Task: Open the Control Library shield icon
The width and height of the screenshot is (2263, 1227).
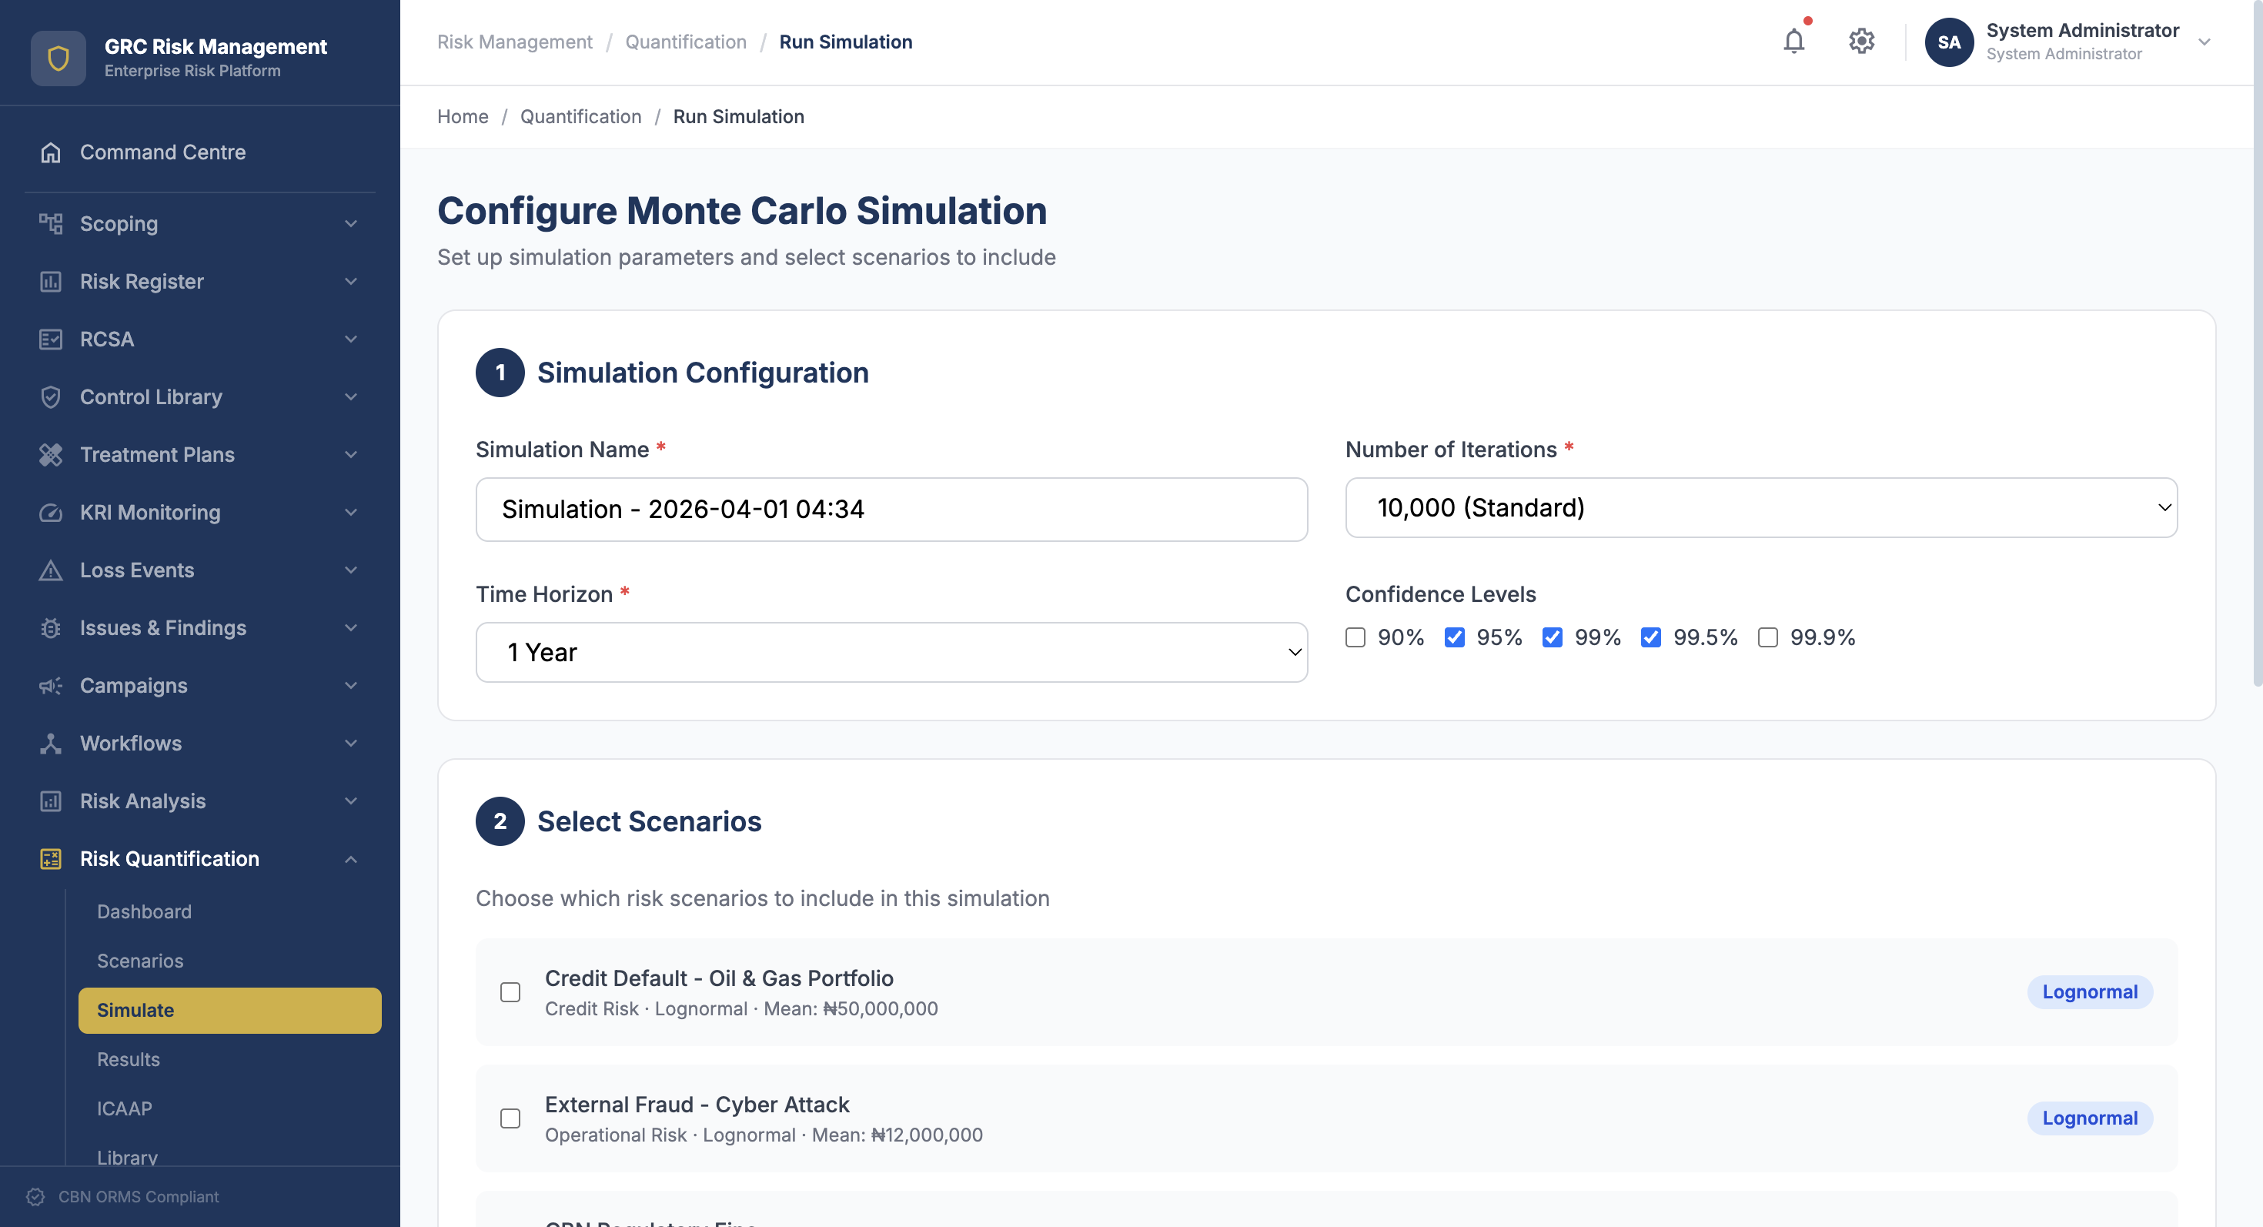Action: point(50,397)
